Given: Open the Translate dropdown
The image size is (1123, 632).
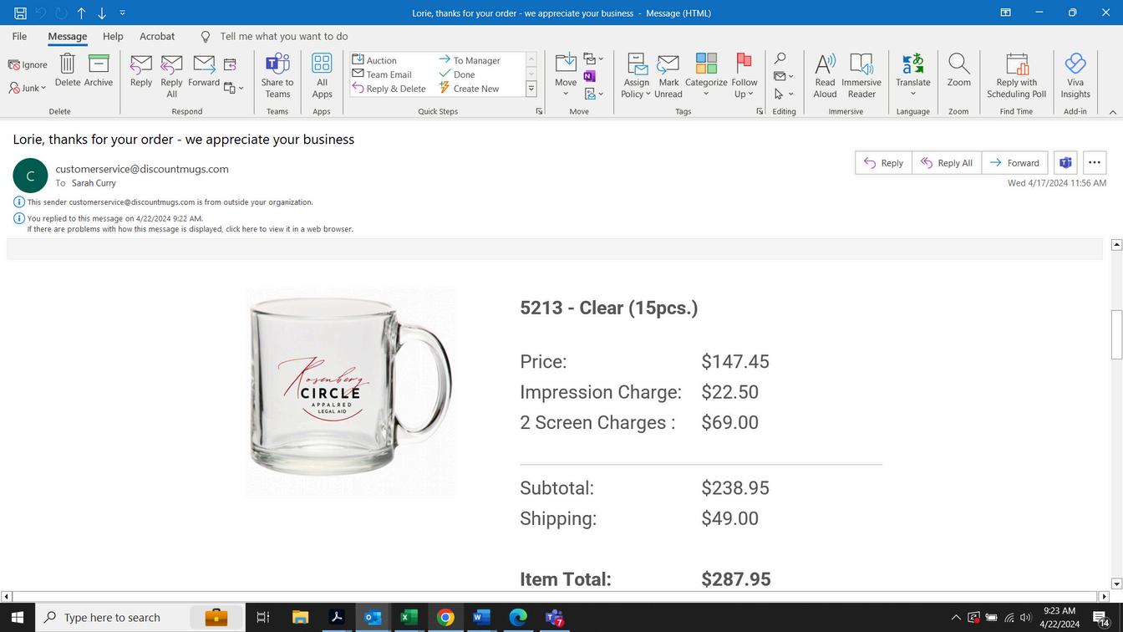Looking at the screenshot, I should coord(913,76).
